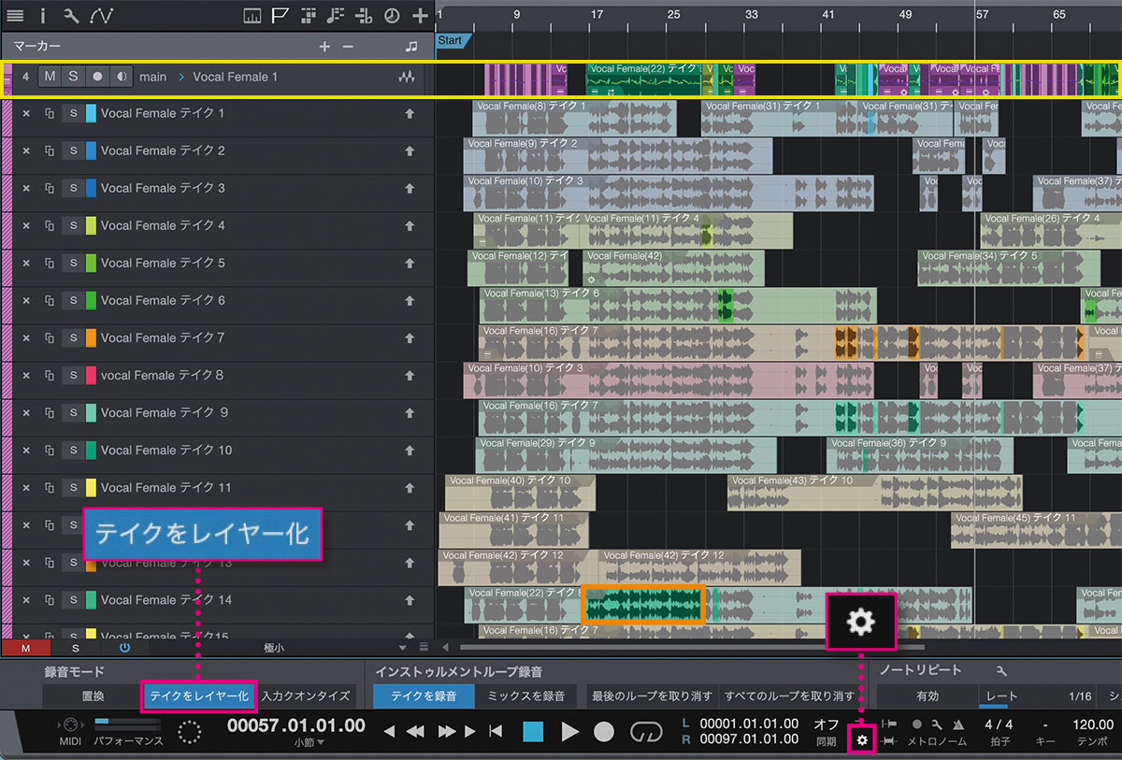Click the rewind double-arrow button
The height and width of the screenshot is (760, 1122).
coord(416,732)
